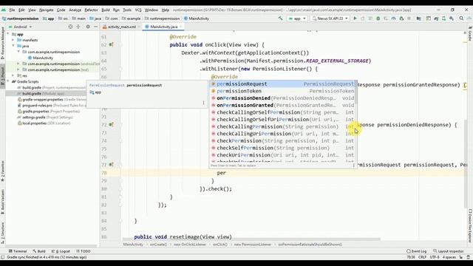Select settings.gradle in Gradle Scripts
Viewport: 473px width, 266px height.
(34, 117)
